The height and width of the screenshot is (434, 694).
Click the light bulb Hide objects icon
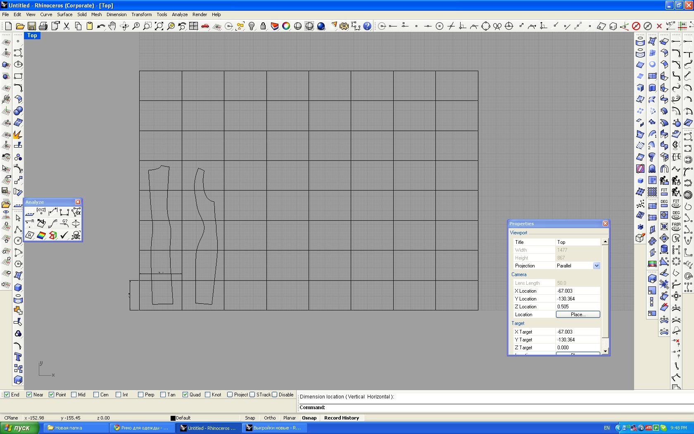pos(251,26)
